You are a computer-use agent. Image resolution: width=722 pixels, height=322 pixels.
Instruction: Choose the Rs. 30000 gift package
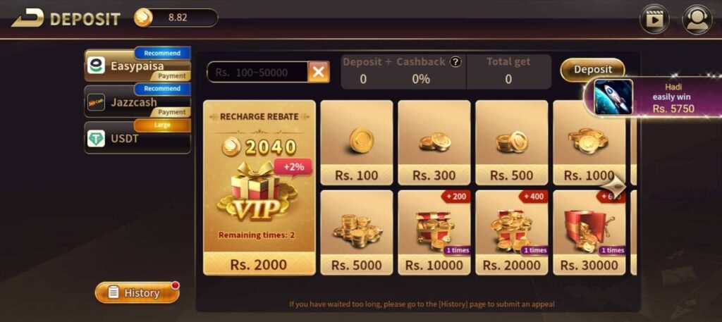589,233
